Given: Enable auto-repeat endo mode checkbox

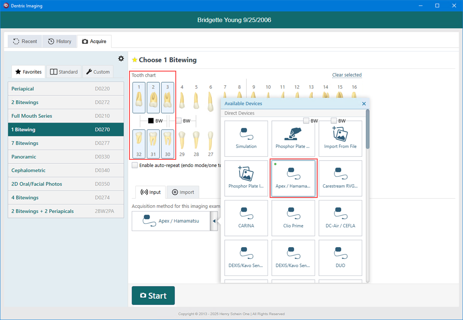Looking at the screenshot, I should pyautogui.click(x=135, y=165).
